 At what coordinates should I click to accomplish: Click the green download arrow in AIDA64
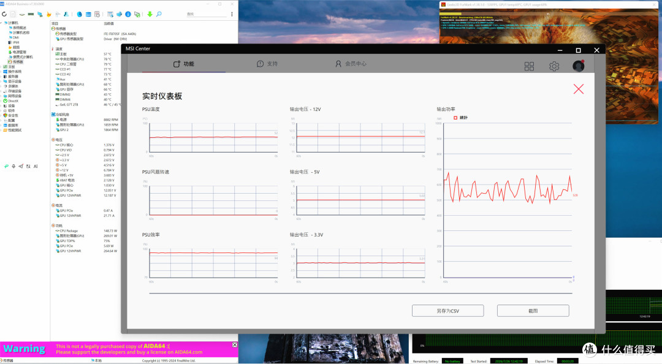[x=150, y=14]
